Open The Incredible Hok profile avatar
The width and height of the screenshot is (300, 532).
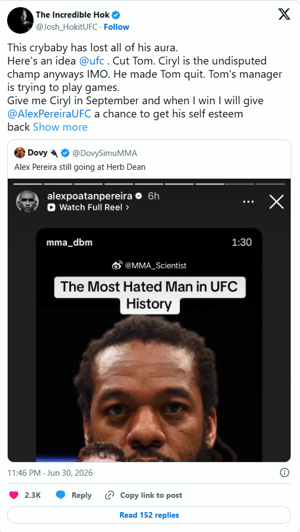20,20
